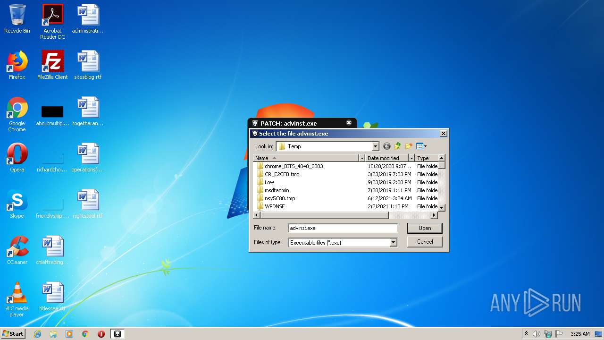Click the Cancel button

[425, 242]
